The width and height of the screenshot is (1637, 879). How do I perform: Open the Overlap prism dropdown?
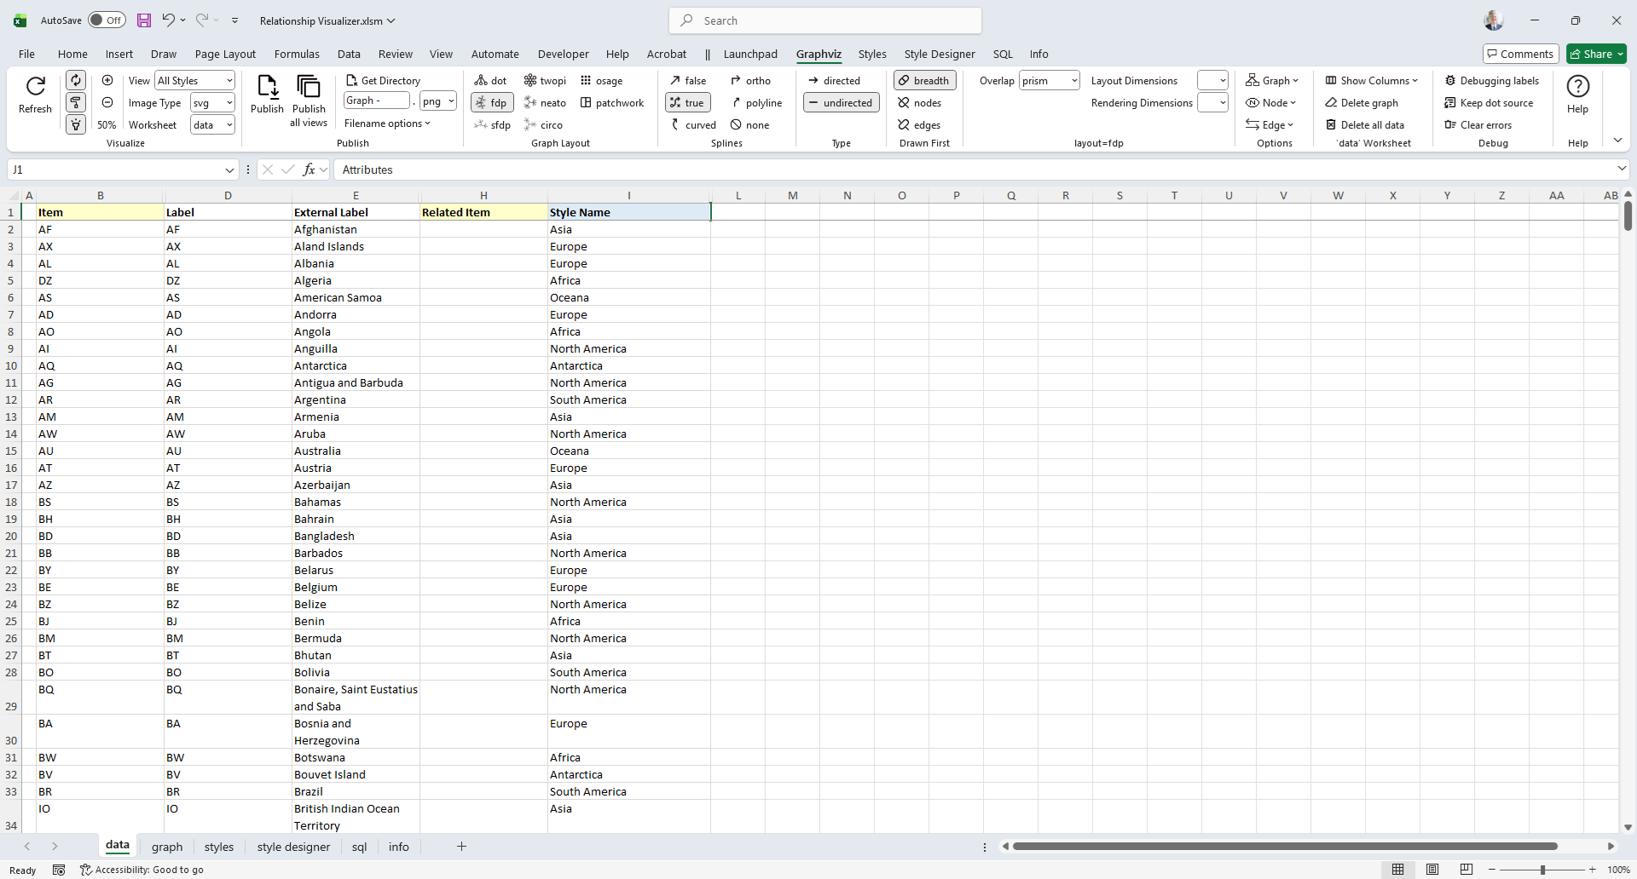coord(1073,81)
